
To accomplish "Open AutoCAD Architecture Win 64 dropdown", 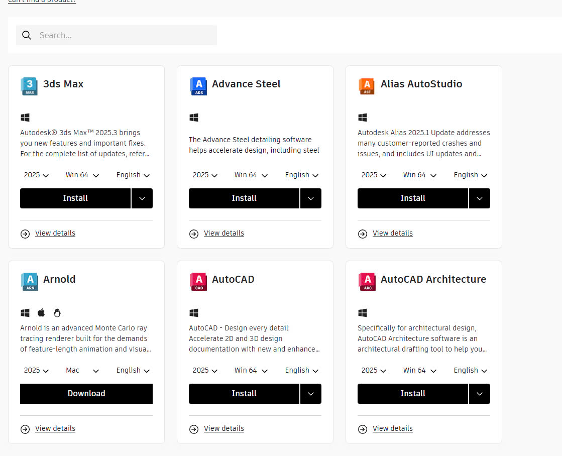I will click(x=420, y=370).
